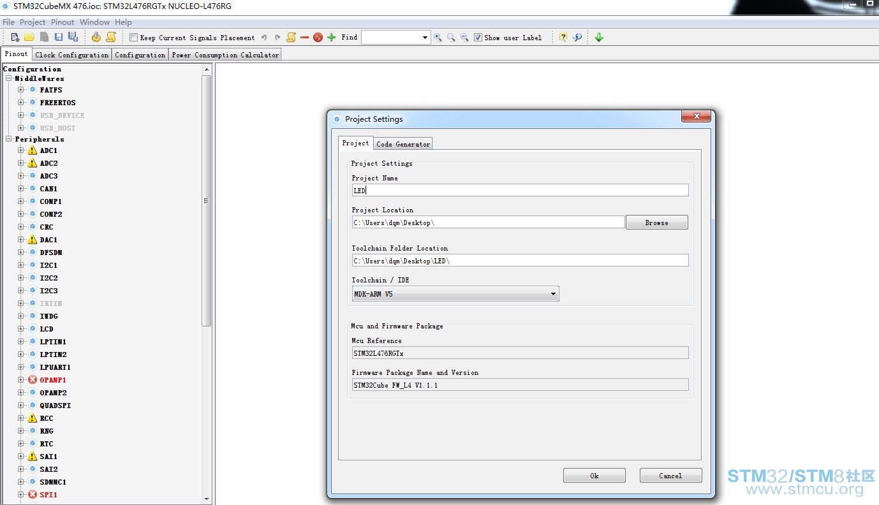Screen dimensions: 879x505
Task: Open the Find combo box dropdown arrow
Action: [x=425, y=38]
